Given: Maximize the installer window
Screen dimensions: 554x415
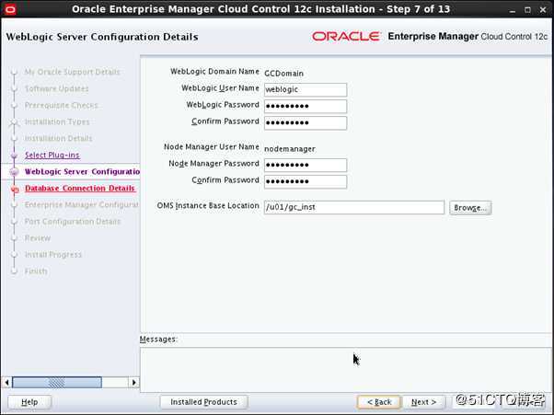Looking at the screenshot, I should click(527, 10).
